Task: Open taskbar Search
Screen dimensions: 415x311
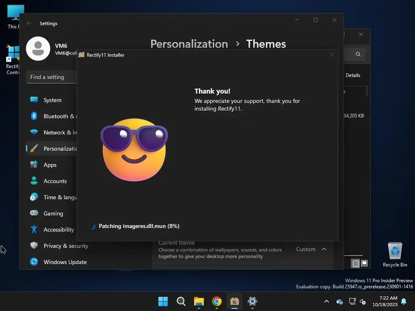Action: coord(181,301)
